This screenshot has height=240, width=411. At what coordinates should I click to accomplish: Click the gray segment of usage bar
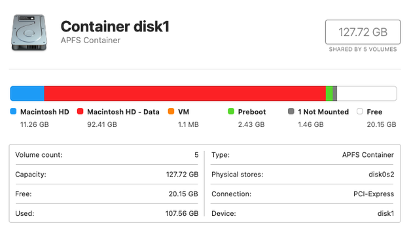[334, 94]
